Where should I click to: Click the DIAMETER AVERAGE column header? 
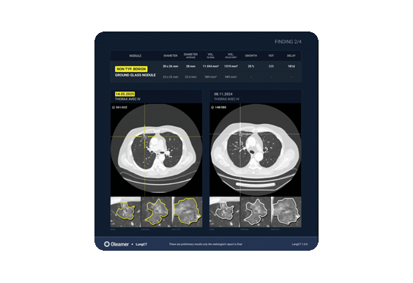[190, 56]
